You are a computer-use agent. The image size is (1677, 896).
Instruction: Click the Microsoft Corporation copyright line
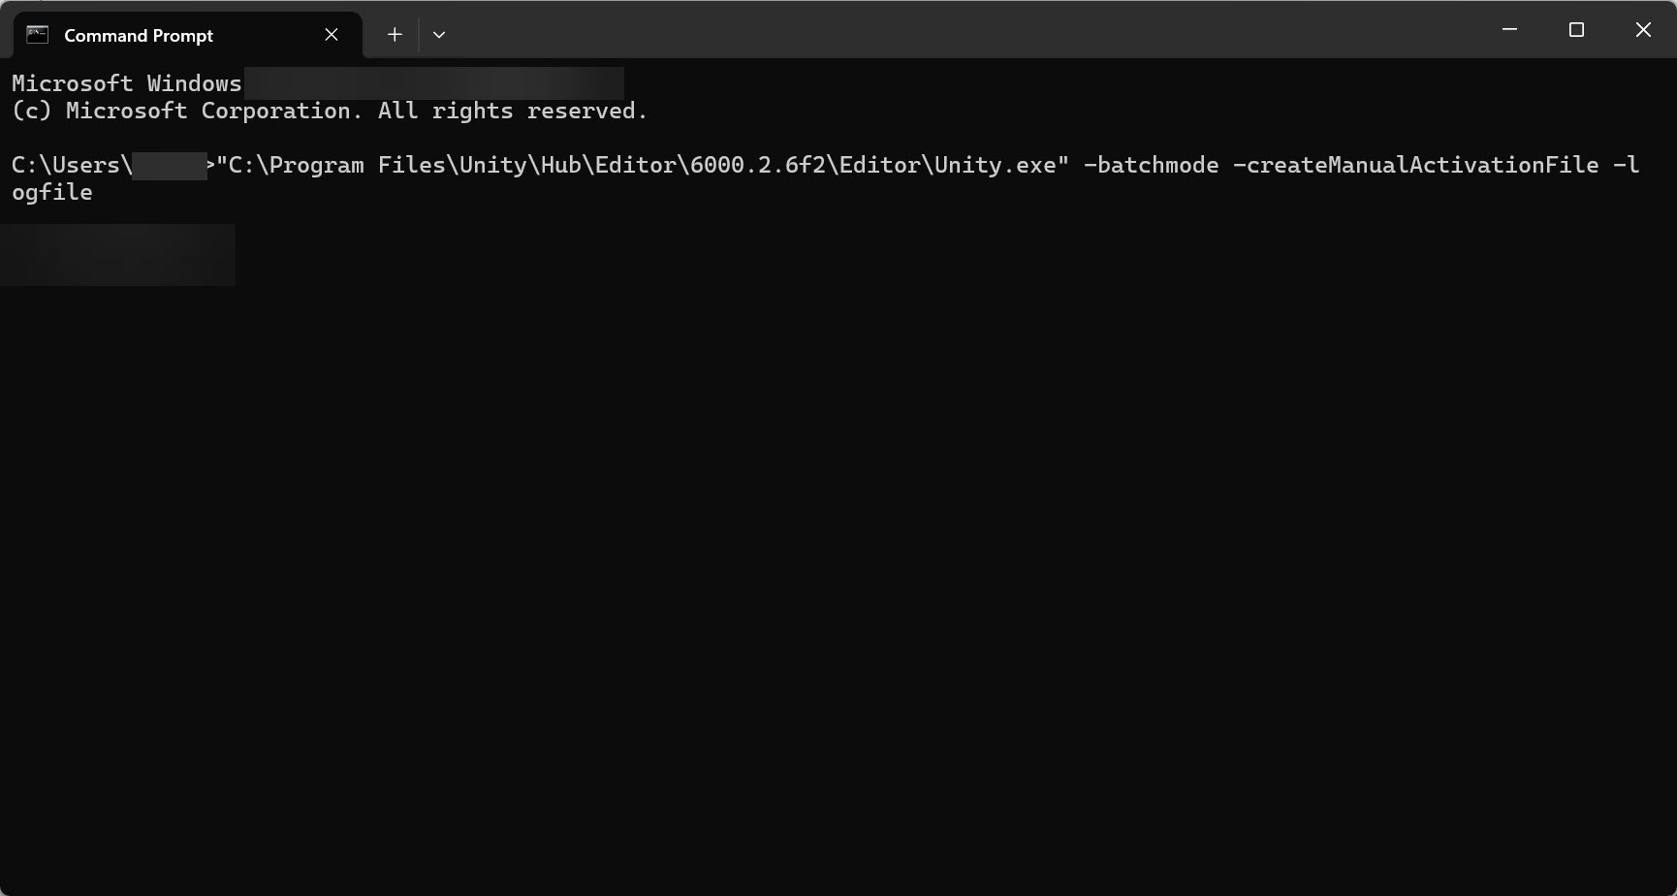pos(328,111)
